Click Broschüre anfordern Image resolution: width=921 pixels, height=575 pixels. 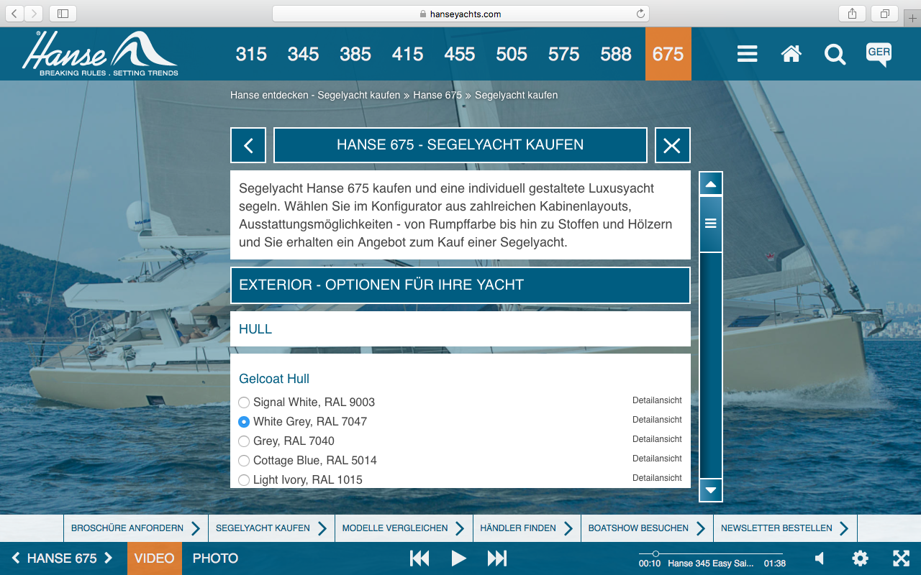pyautogui.click(x=136, y=528)
